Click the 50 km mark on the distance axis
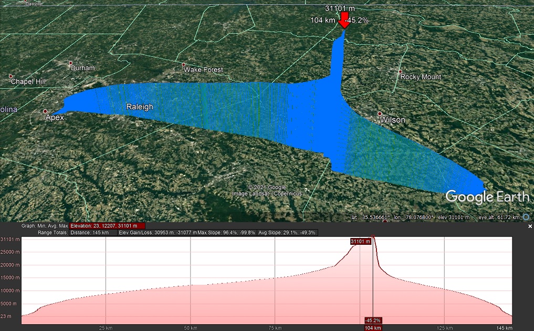This screenshot has width=534, height=331. pyautogui.click(x=191, y=327)
